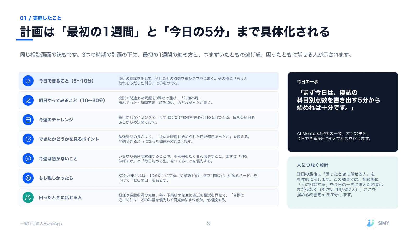Click the note starting AI Mentorの最後の一文
Screen dimensions: 417x235
click(334, 136)
